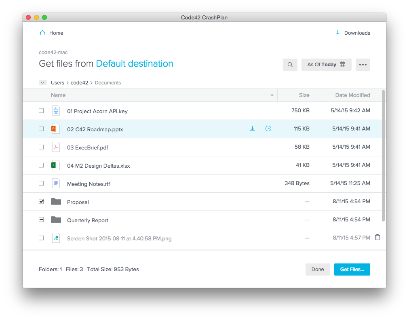The image size is (409, 320).
Task: Navigate to Users in the breadcrumb
Action: pyautogui.click(x=57, y=83)
